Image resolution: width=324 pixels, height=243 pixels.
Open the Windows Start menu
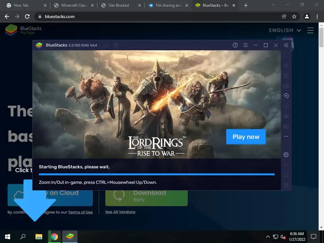point(8,237)
